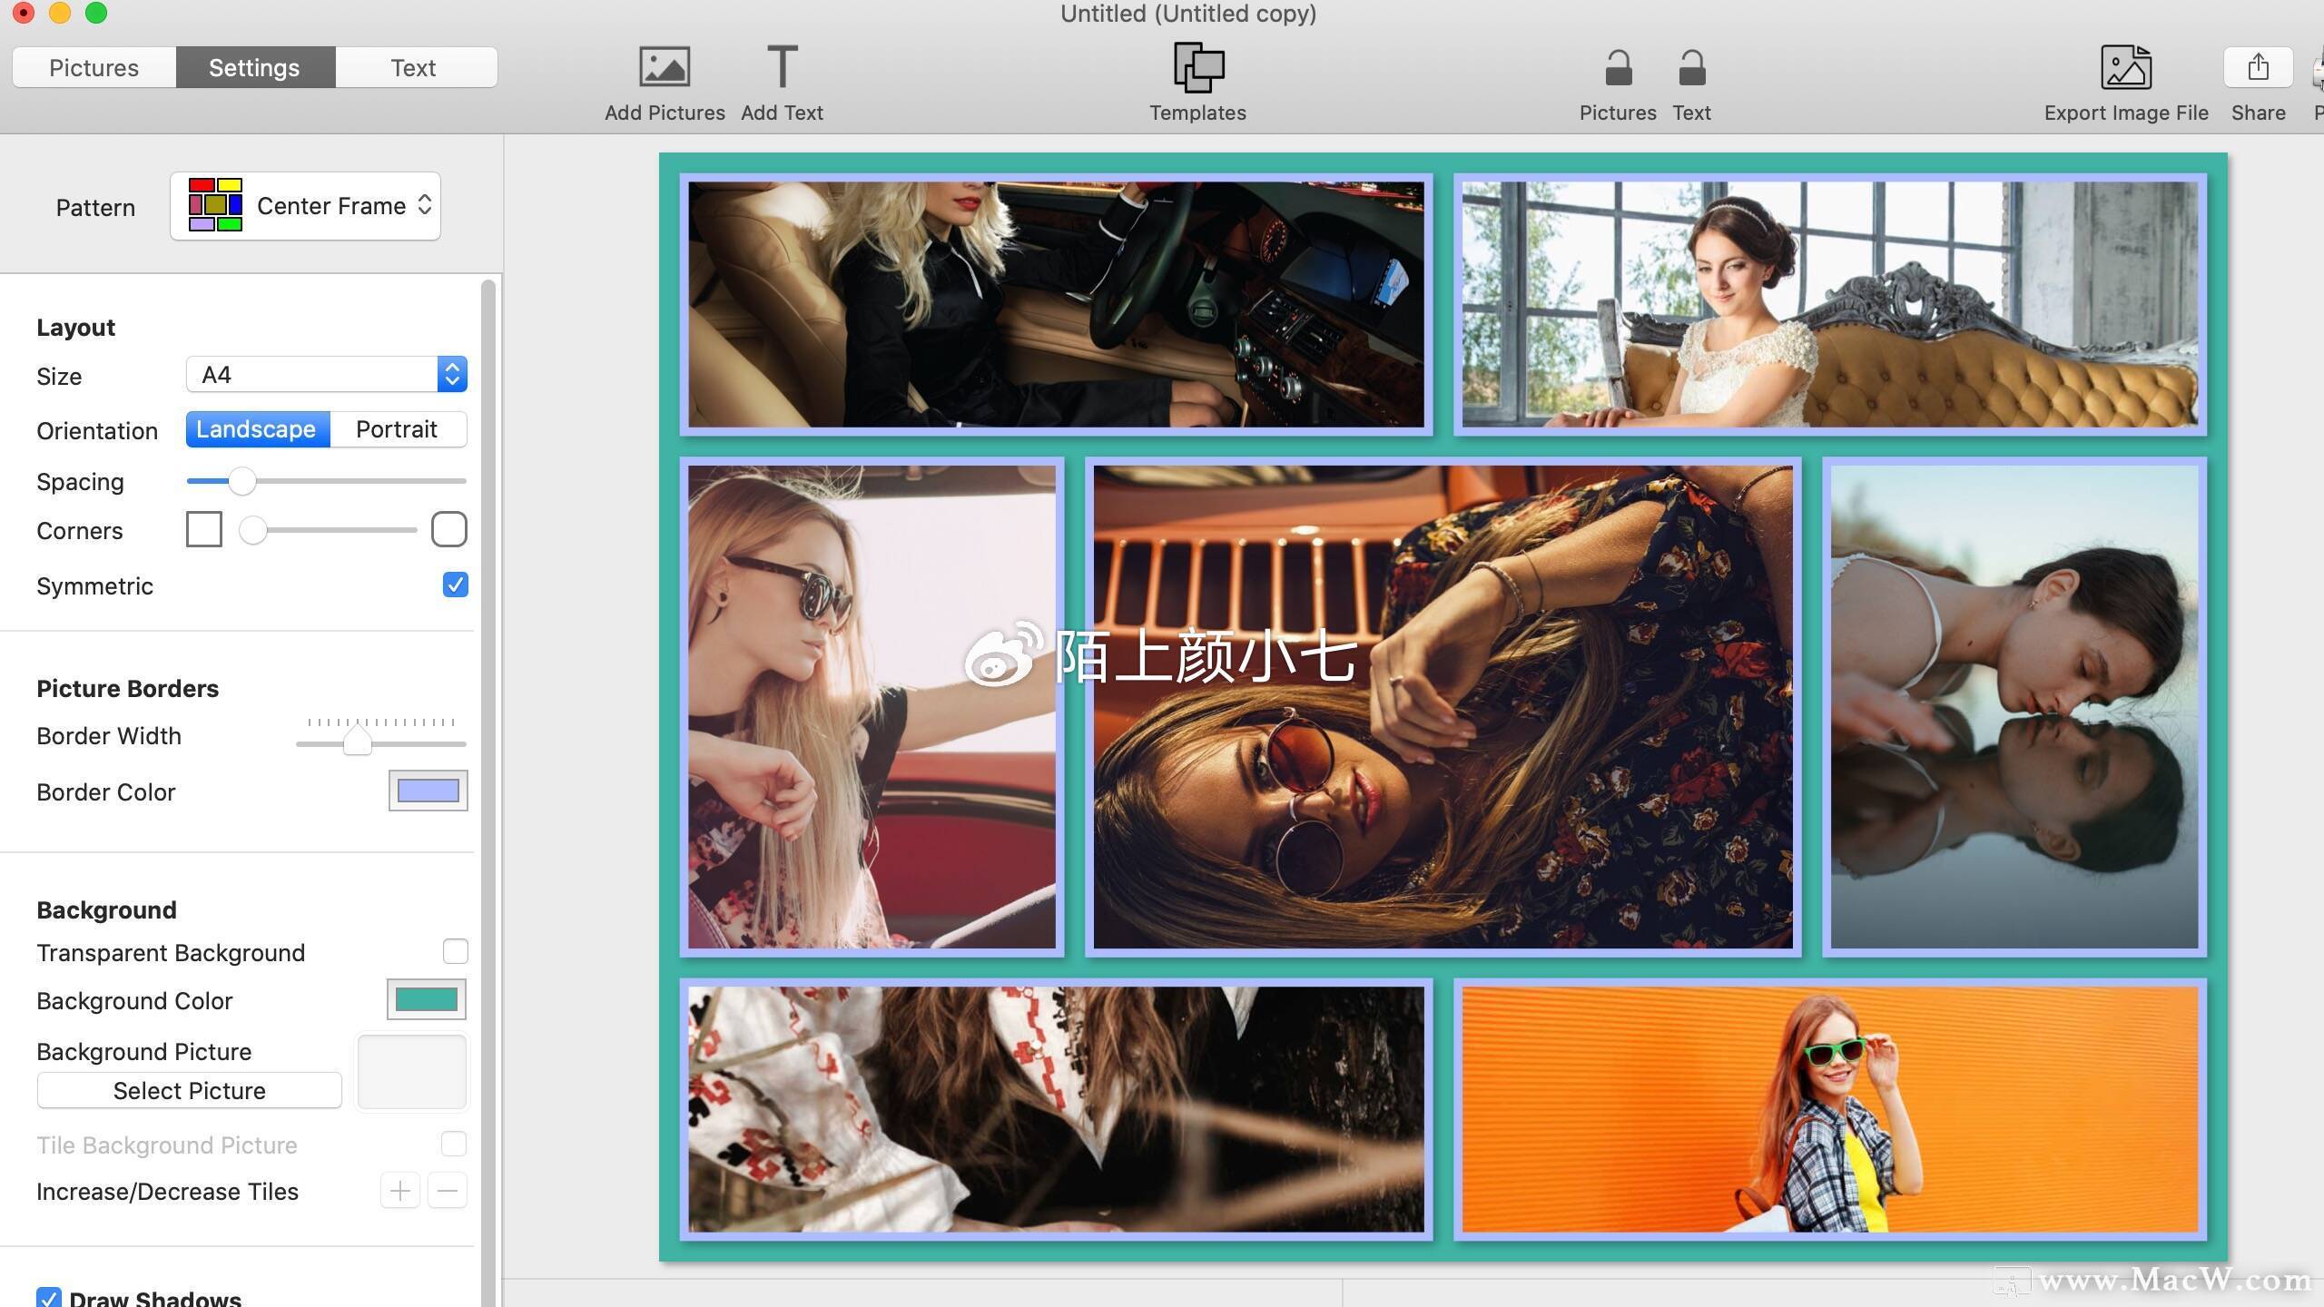This screenshot has width=2324, height=1307.
Task: Open the Center Frame pattern dropdown
Action: point(305,206)
